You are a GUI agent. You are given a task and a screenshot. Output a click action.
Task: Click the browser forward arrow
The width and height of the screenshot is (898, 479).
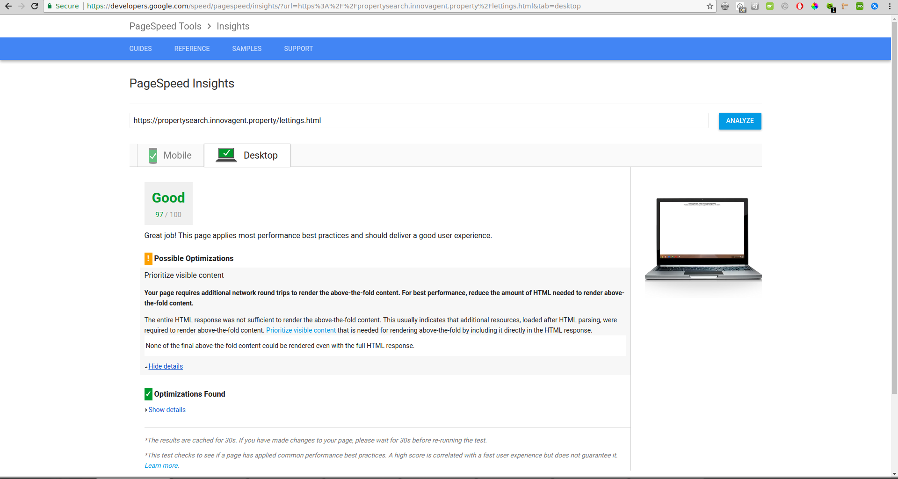22,6
